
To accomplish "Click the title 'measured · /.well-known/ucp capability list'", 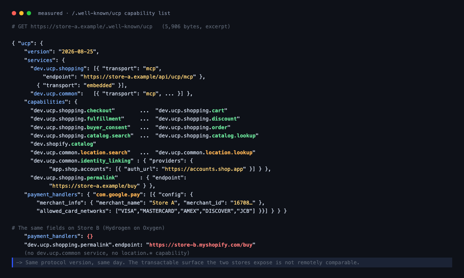I will pyautogui.click(x=104, y=13).
